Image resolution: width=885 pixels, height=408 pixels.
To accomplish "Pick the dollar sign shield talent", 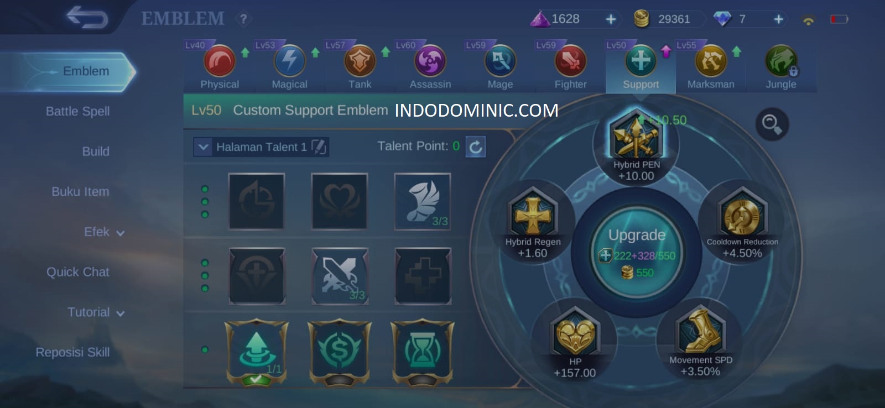I will 340,352.
